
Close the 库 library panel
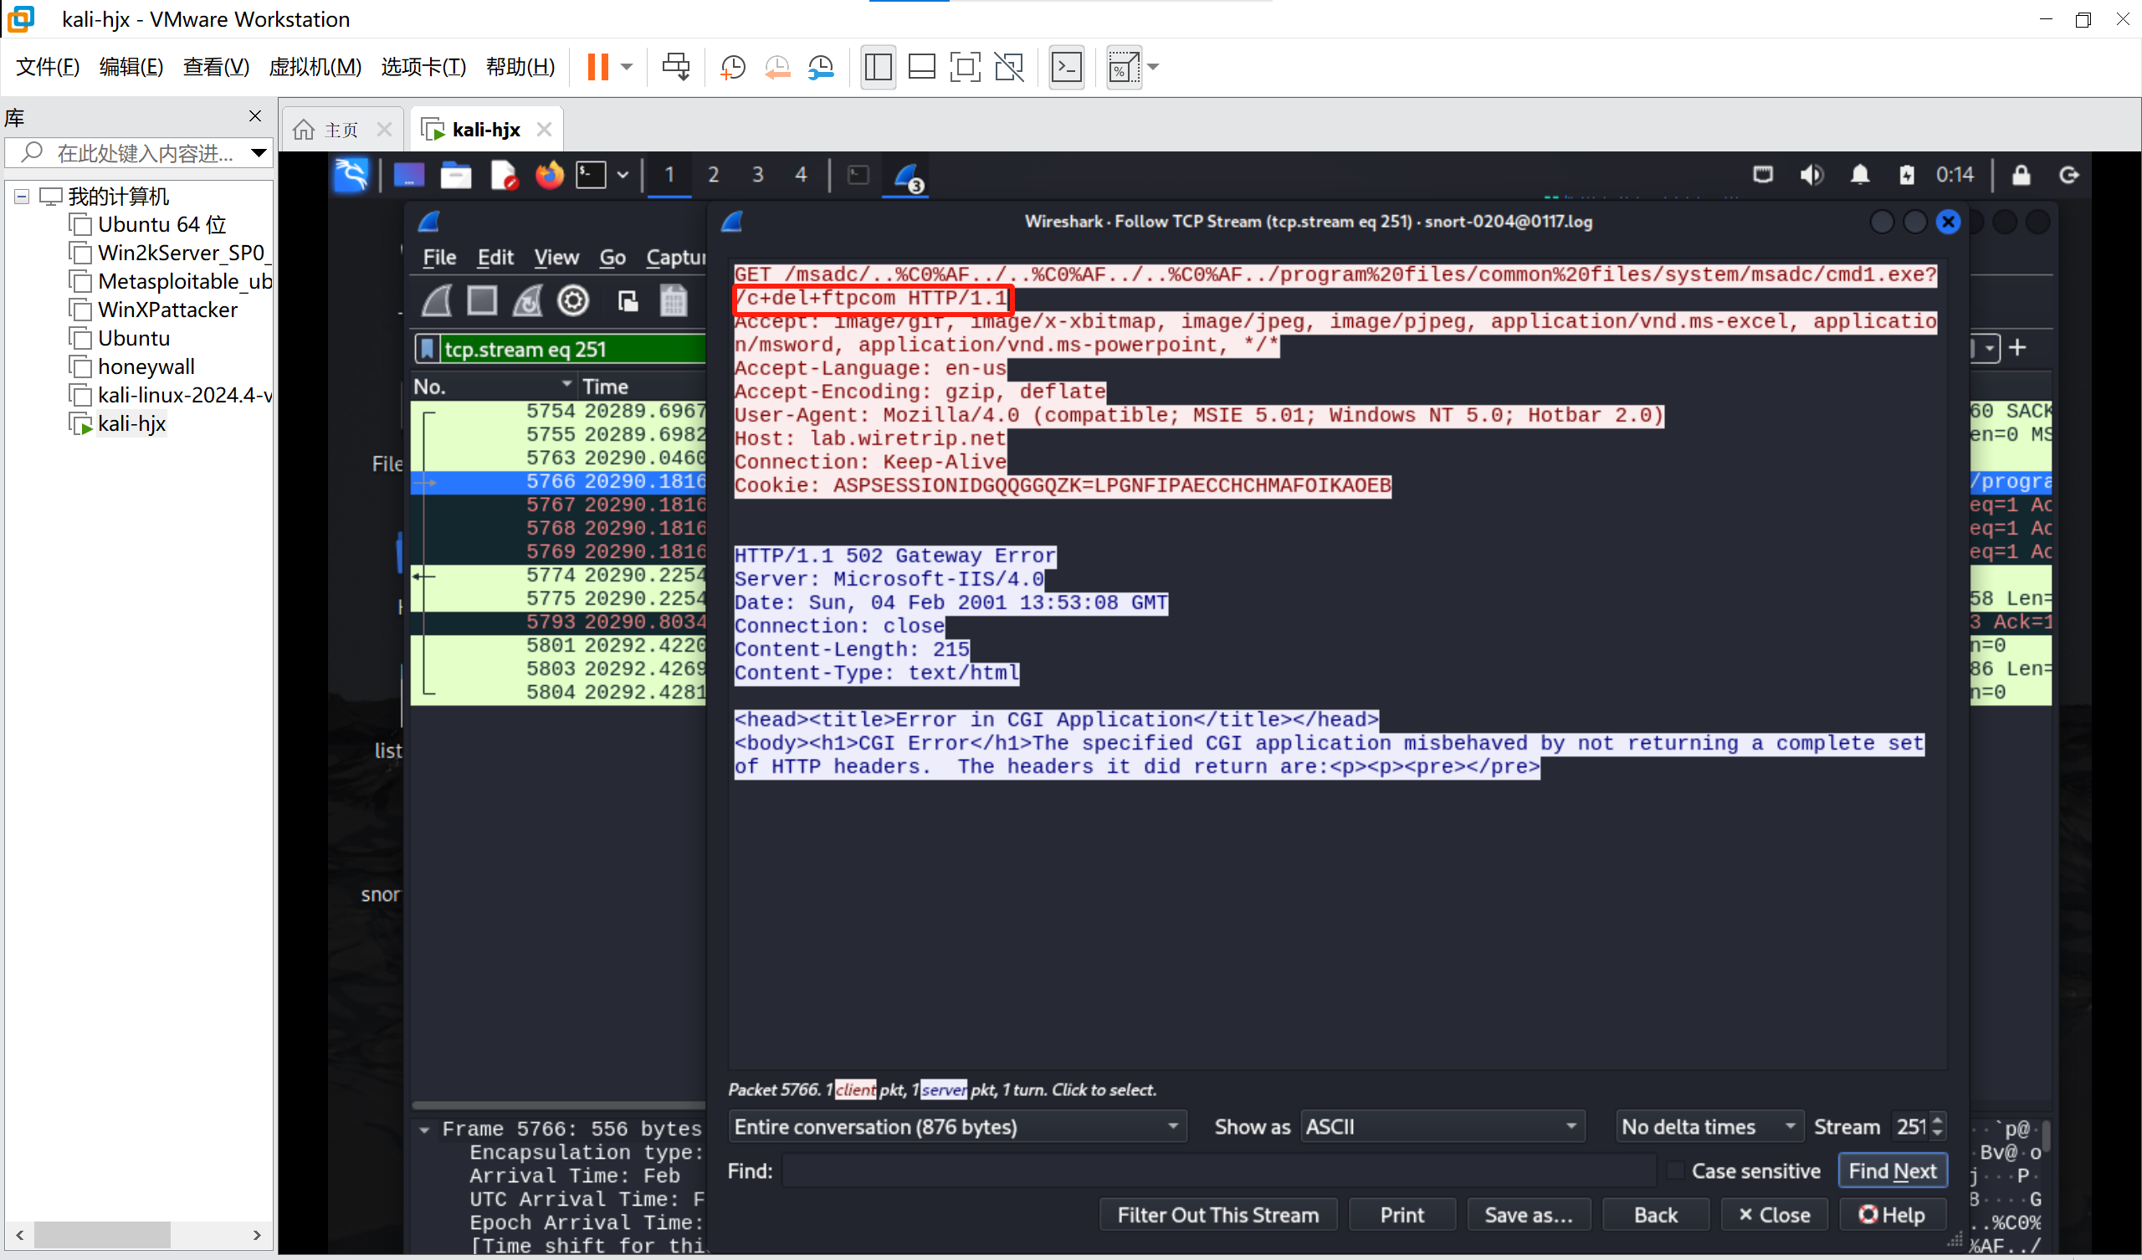[255, 115]
